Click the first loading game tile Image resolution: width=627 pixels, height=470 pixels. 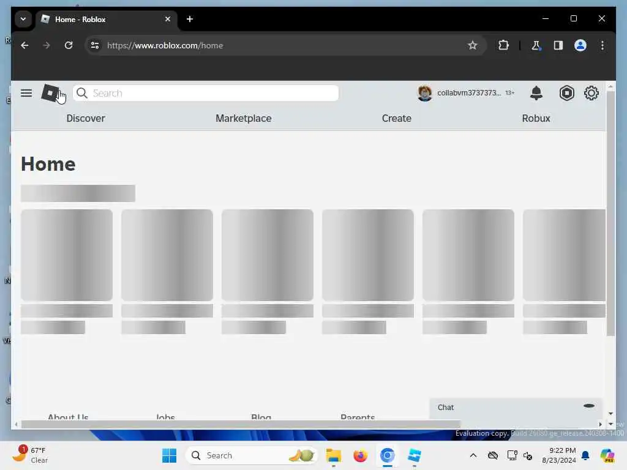pyautogui.click(x=67, y=255)
